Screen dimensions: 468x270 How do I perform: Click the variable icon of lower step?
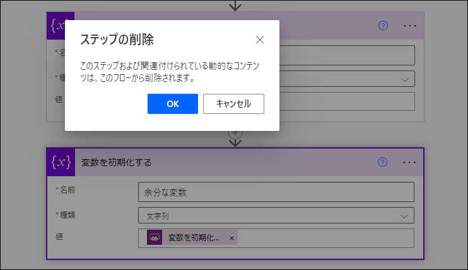tap(61, 162)
